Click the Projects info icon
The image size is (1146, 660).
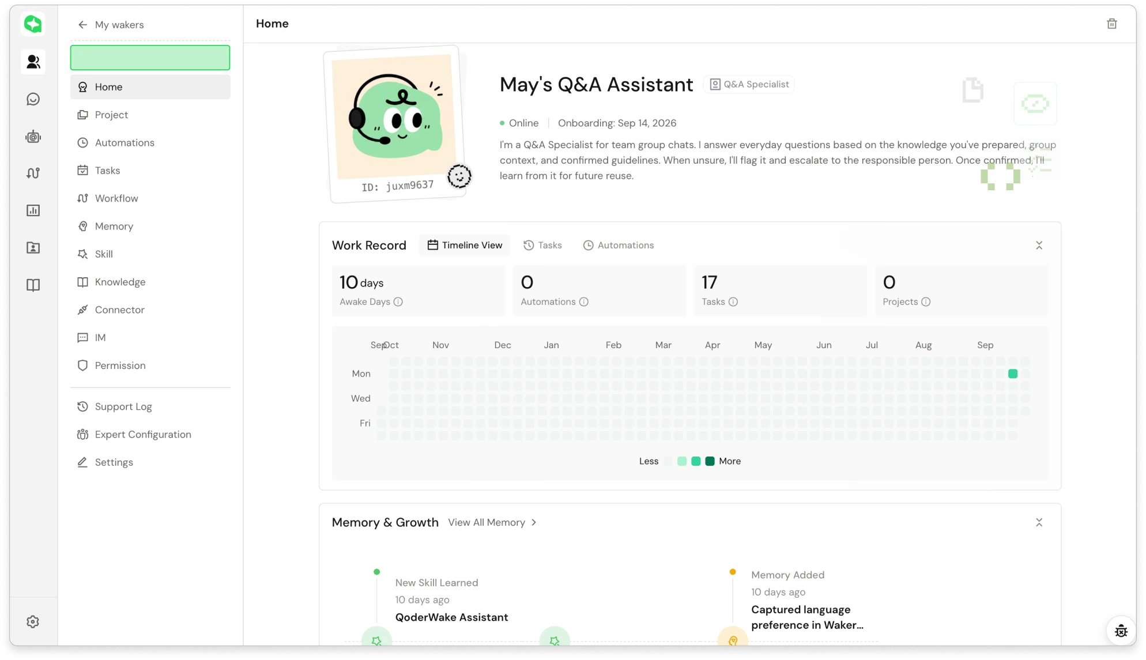click(925, 301)
